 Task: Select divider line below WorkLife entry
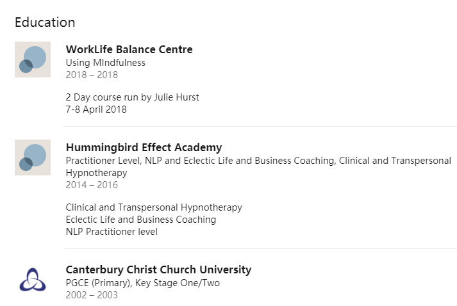pos(260,126)
